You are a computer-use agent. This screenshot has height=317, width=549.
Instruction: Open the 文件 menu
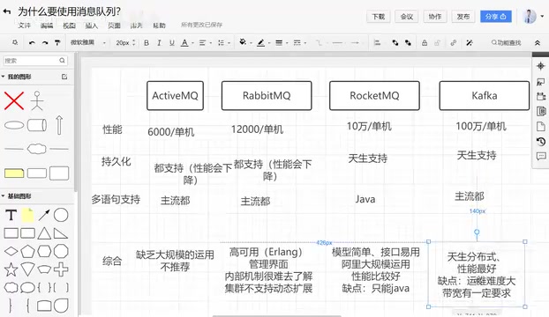(x=24, y=26)
